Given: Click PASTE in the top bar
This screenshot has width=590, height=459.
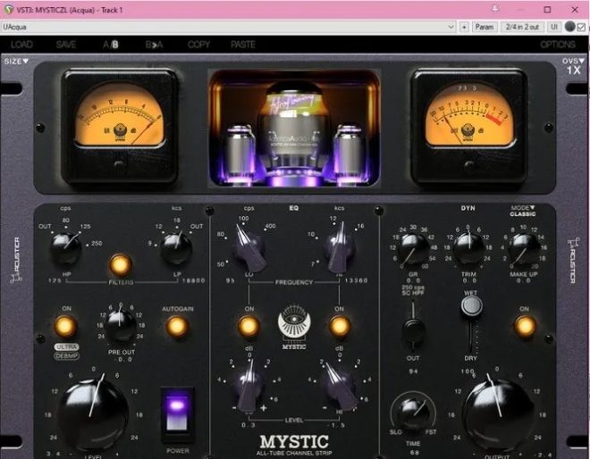Looking at the screenshot, I should [242, 45].
